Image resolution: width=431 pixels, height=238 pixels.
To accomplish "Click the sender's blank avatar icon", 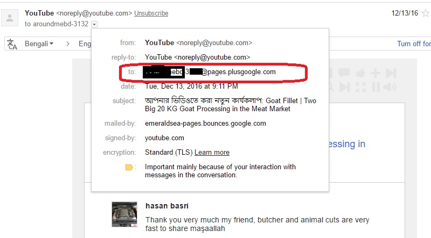I will [10, 18].
